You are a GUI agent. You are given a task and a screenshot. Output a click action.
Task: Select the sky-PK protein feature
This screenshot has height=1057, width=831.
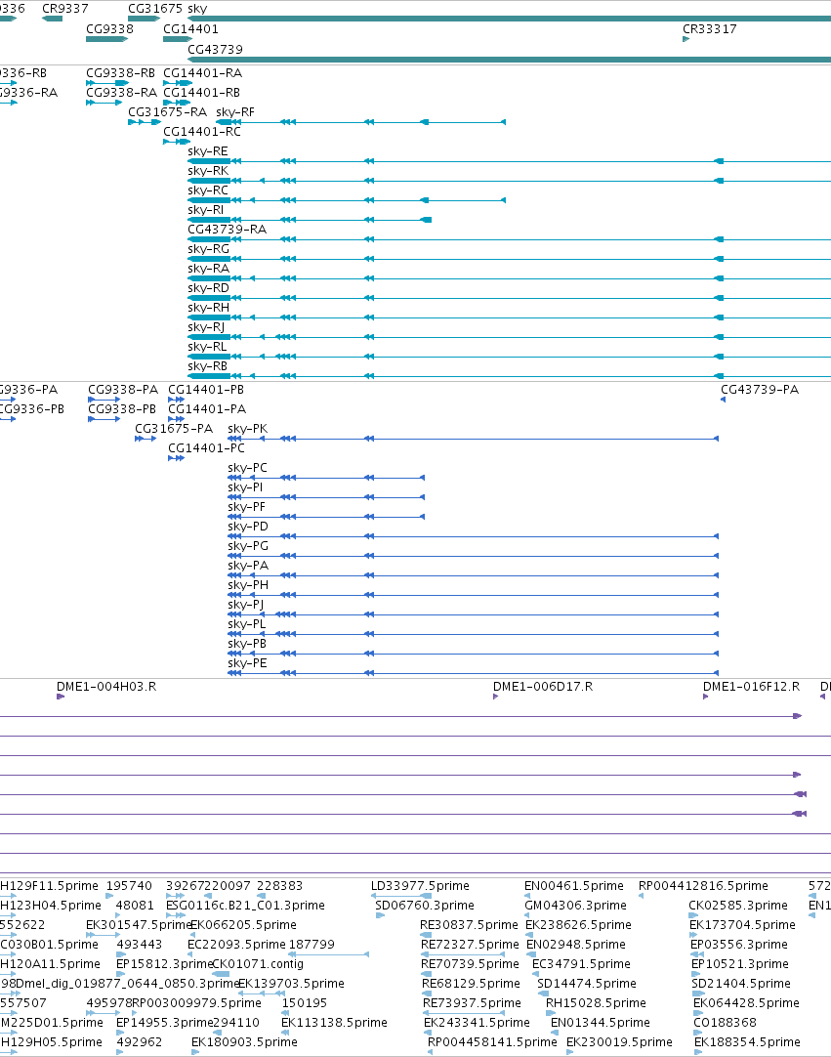click(247, 429)
